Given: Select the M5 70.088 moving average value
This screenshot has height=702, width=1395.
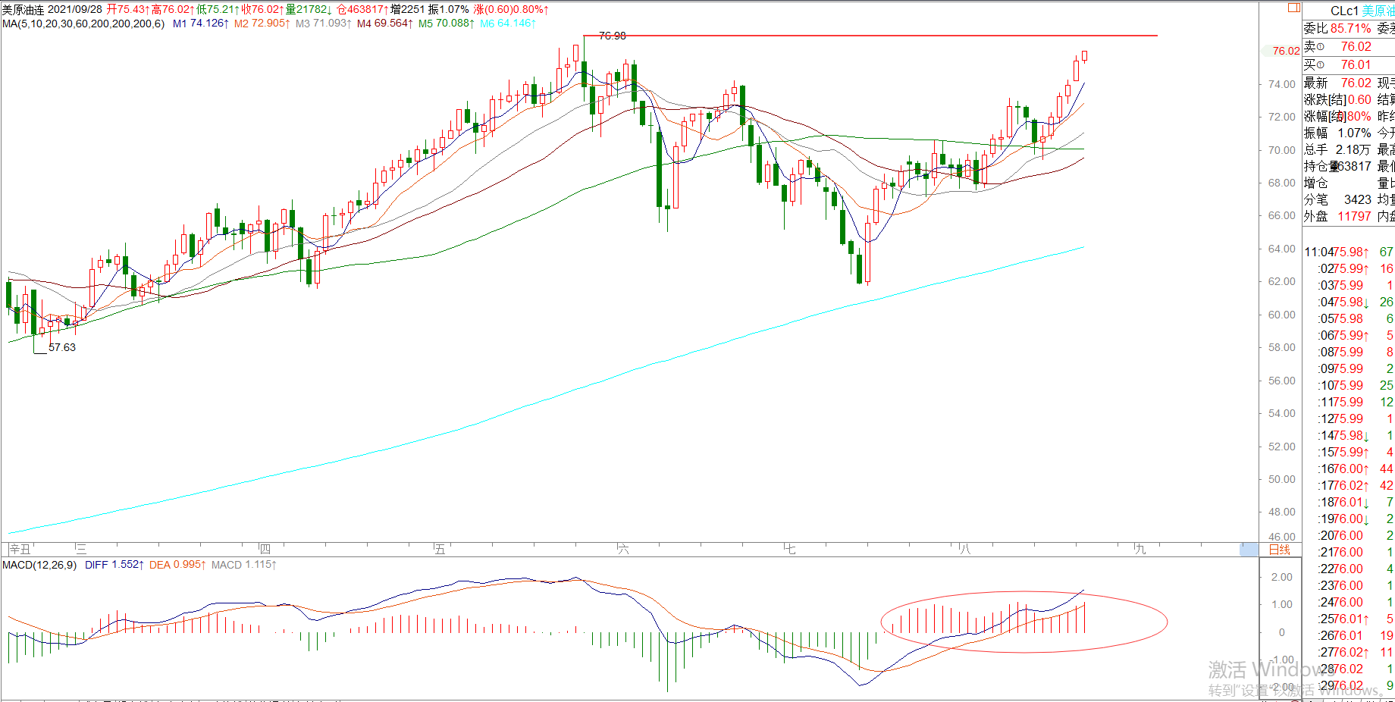Looking at the screenshot, I should (x=447, y=24).
